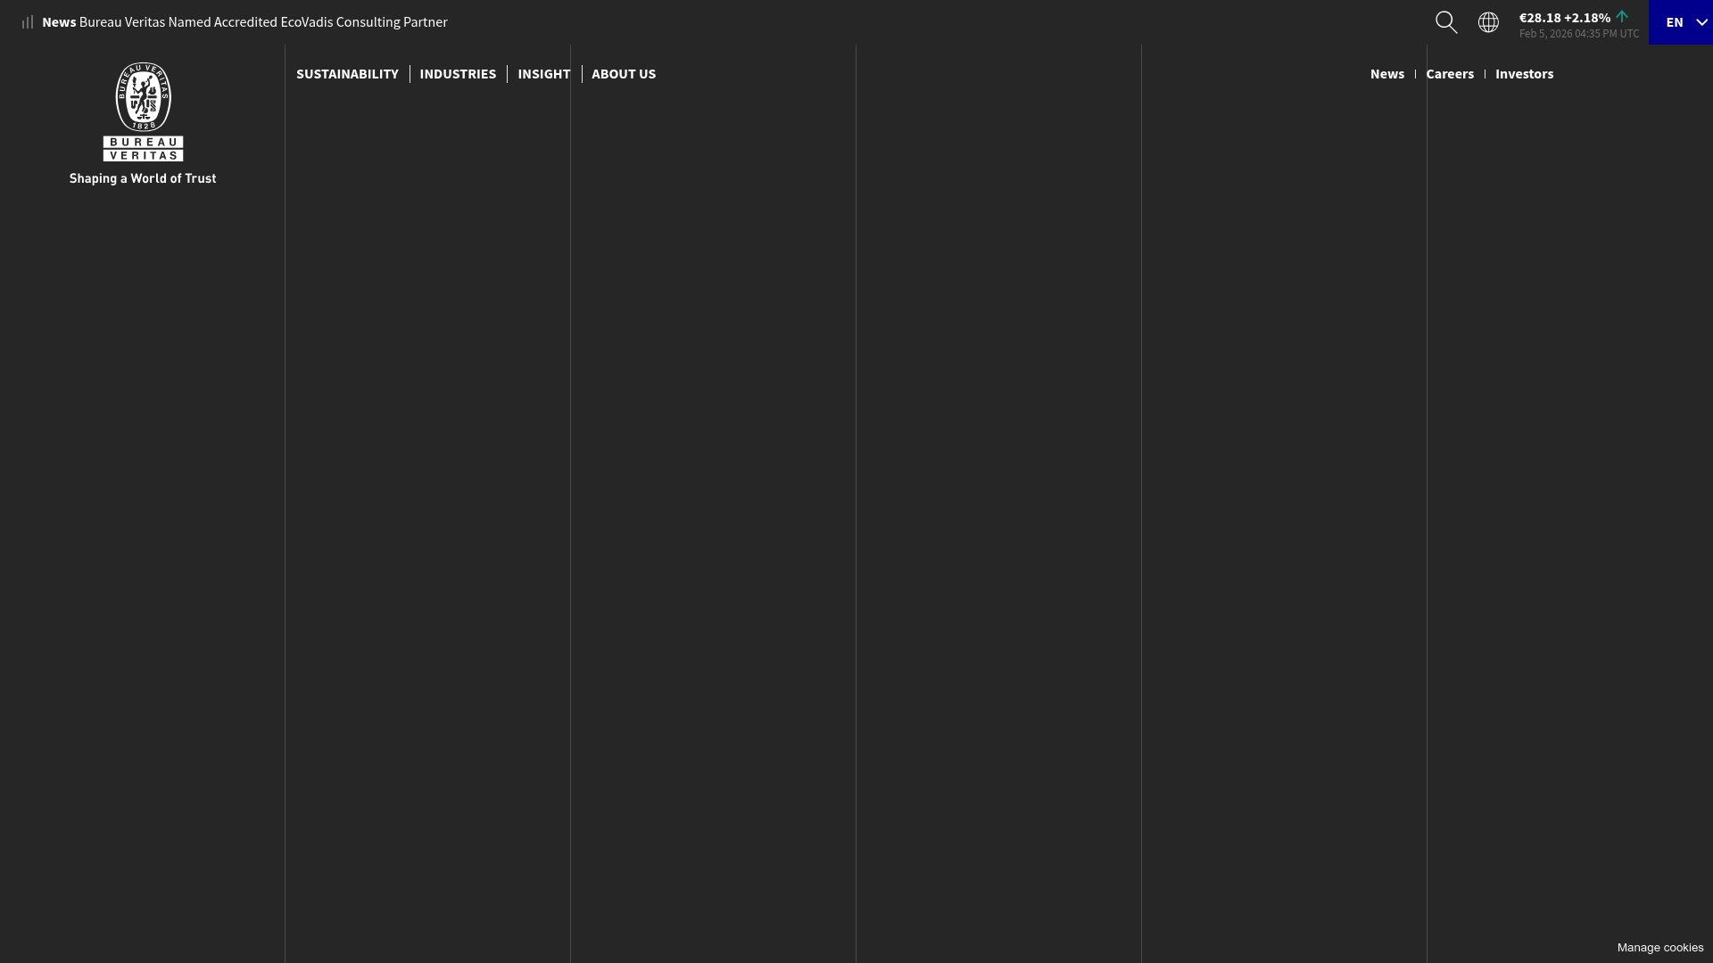Open the SUSTAINABILITY menu item
Screen dimensions: 1713x963
(347, 74)
